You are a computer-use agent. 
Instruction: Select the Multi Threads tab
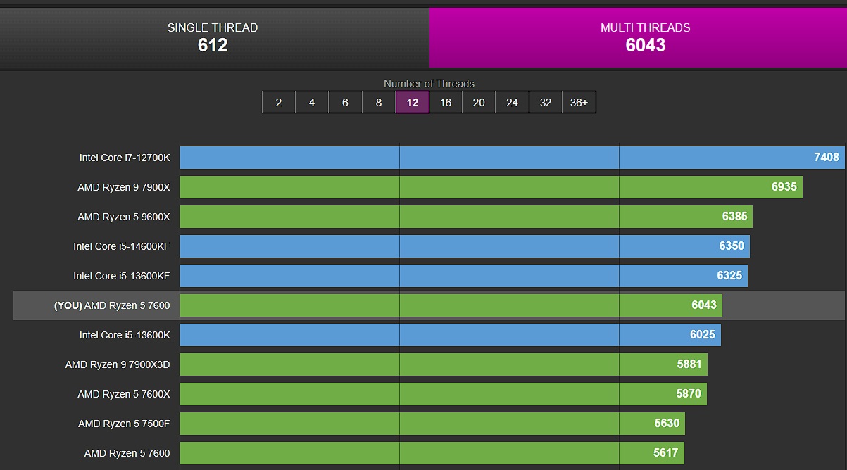tap(645, 37)
